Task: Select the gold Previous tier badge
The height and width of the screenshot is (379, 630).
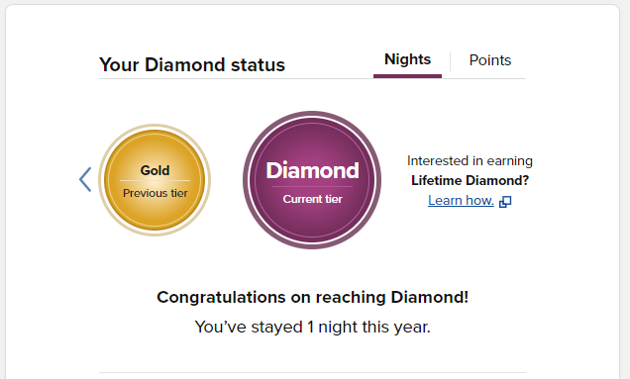Action: tap(155, 180)
